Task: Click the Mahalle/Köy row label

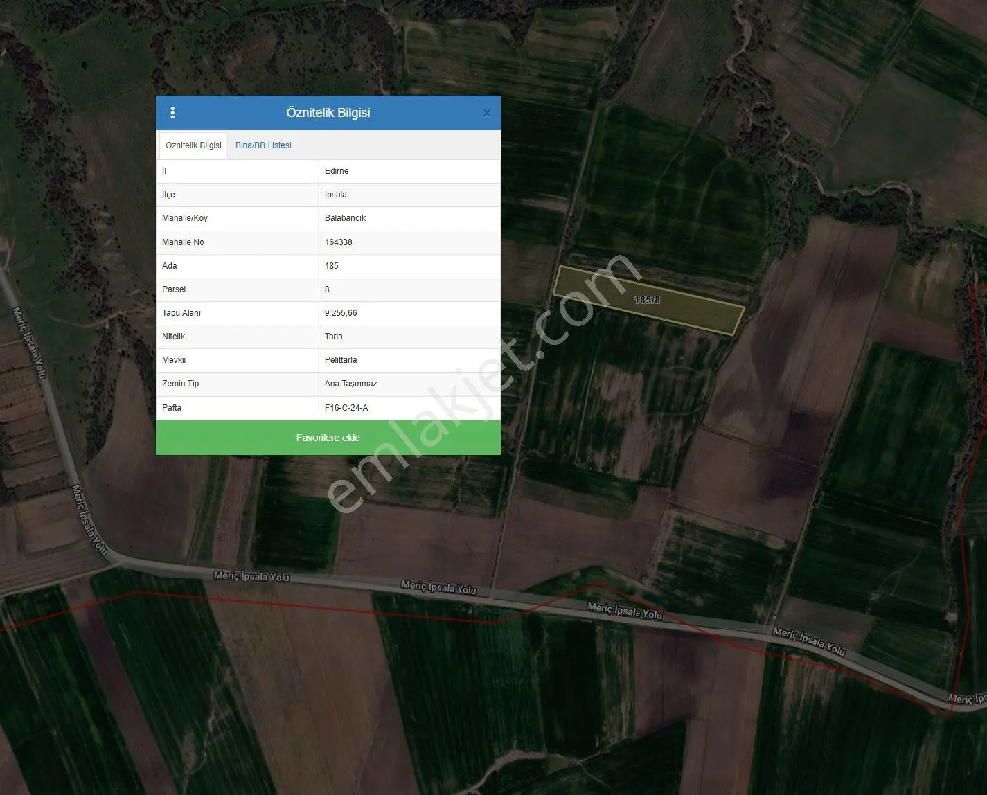Action: coord(185,218)
